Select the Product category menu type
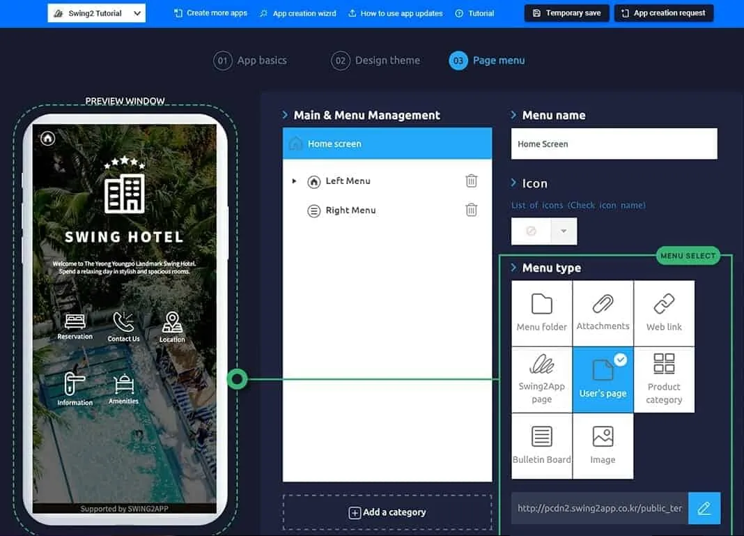 click(x=664, y=379)
